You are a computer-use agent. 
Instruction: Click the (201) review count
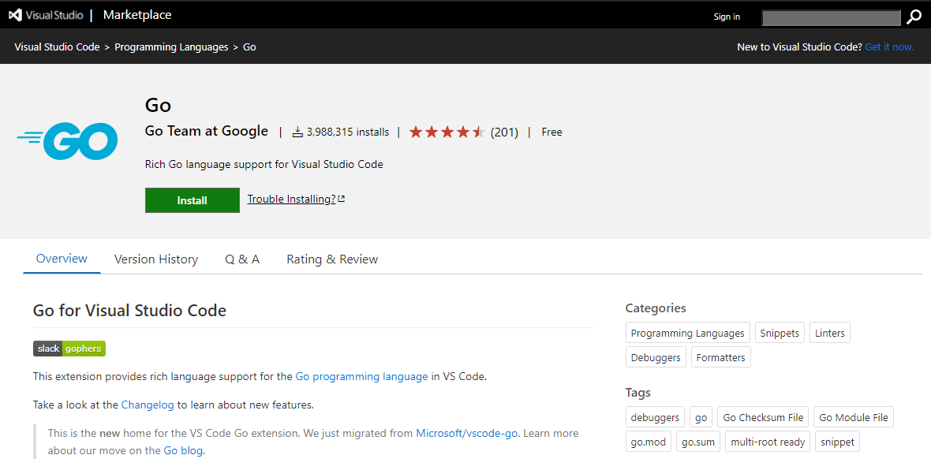(504, 132)
